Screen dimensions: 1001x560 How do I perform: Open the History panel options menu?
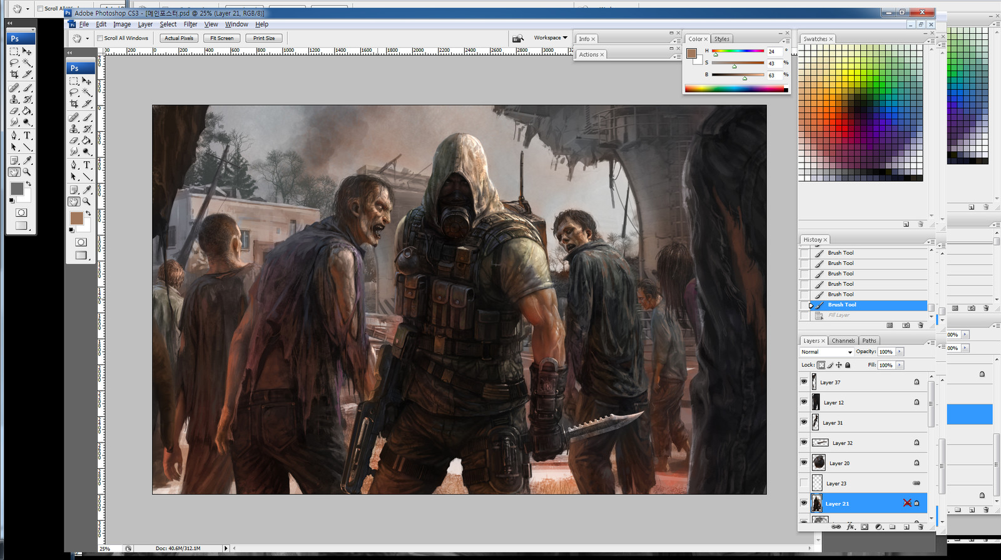coord(930,242)
